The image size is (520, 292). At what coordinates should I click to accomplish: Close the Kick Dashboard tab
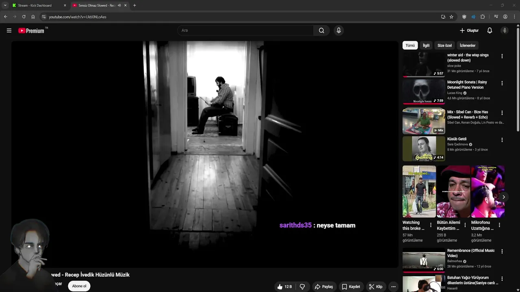coord(65,5)
